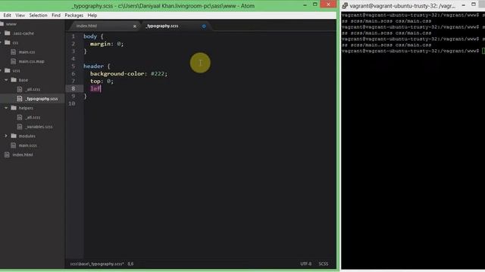
Task: Collapse the helpers folder arrow
Action: (6, 108)
